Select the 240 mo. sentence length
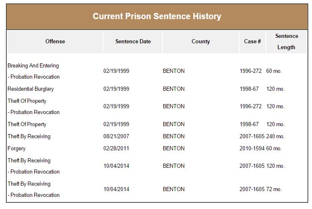 click(x=275, y=137)
